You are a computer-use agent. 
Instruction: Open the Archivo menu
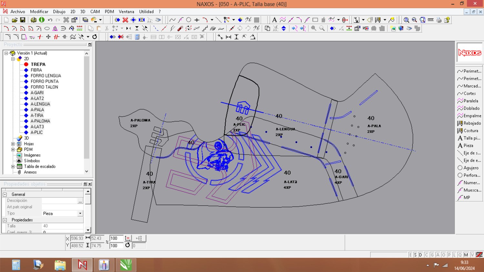tap(18, 12)
